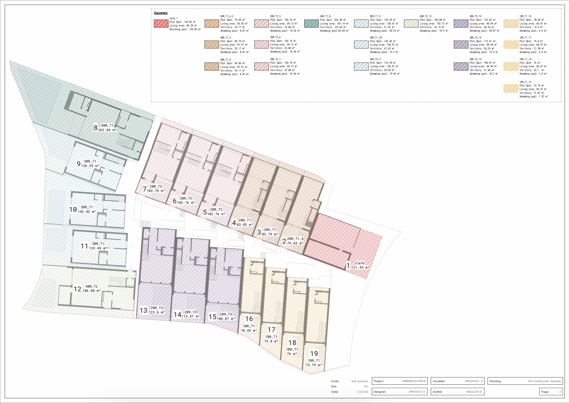Click the 3BR_T1_10 legend swatch
This screenshot has height=403, width=569.
pyautogui.click(x=361, y=45)
